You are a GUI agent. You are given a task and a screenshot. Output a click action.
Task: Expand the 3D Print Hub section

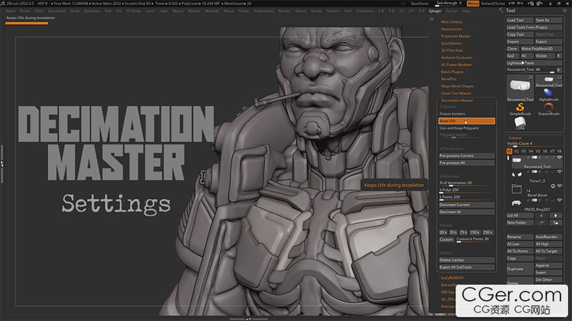(x=452, y=50)
